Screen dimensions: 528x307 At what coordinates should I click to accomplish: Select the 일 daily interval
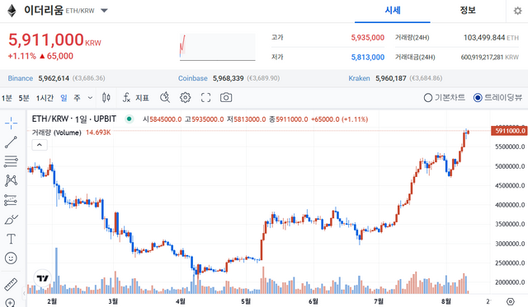[x=64, y=98]
